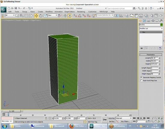This screenshot has width=165, height=129.
Task: Go to the start frame
Action: (134, 118)
